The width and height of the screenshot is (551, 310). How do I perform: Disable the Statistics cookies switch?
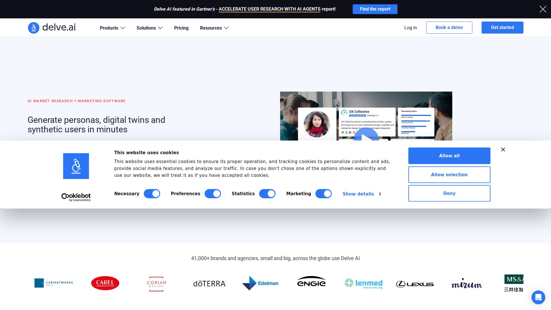coord(267,194)
